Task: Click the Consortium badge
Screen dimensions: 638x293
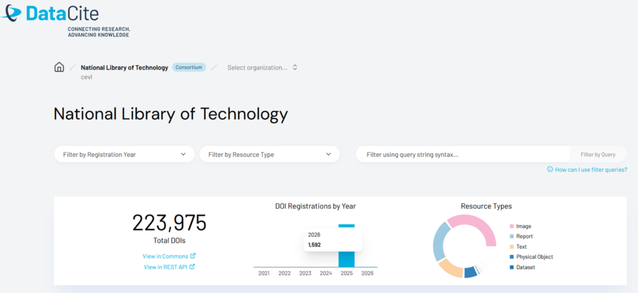Action: click(x=189, y=67)
